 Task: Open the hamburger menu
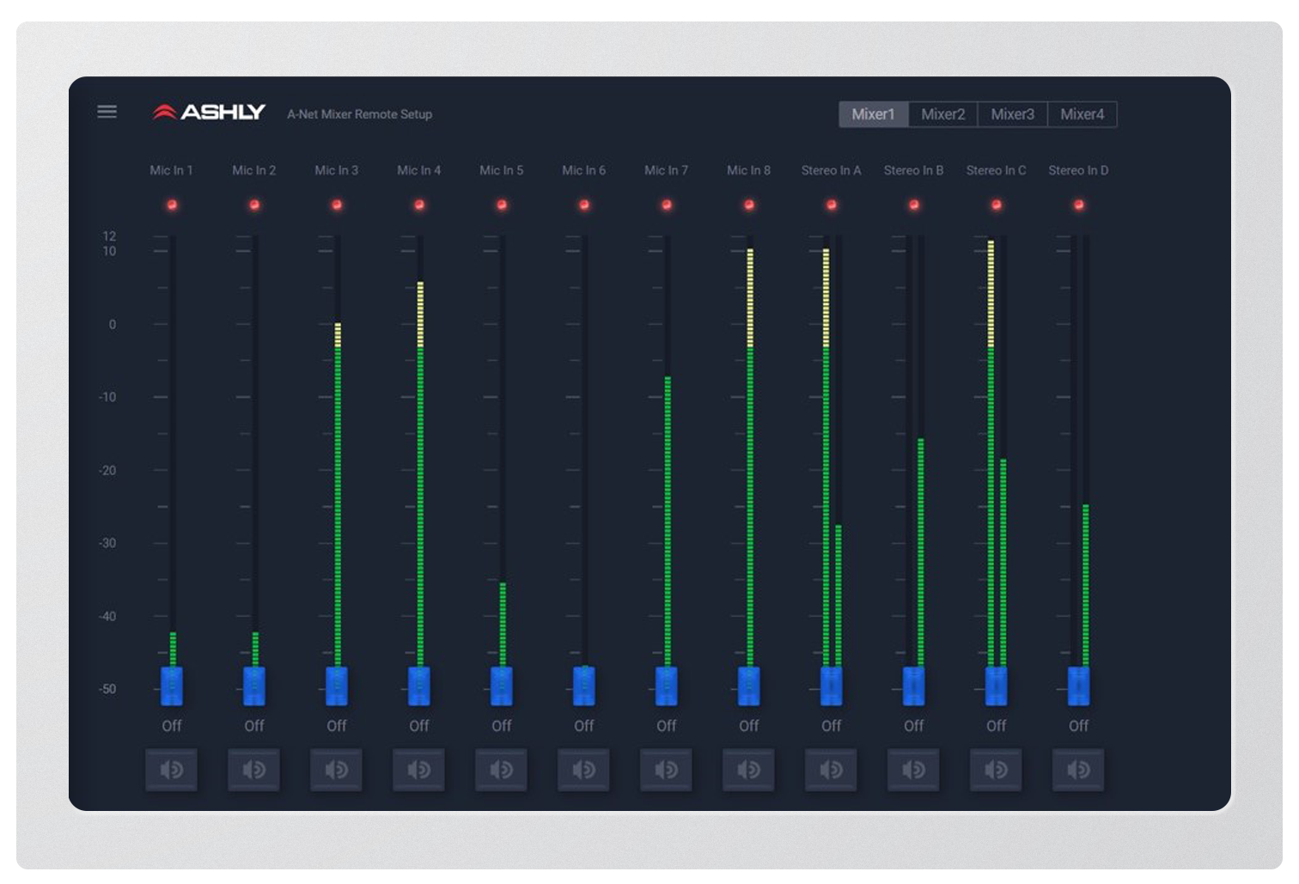[107, 112]
